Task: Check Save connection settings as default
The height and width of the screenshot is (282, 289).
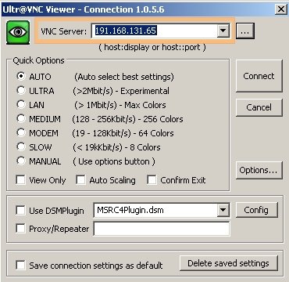Action: pyautogui.click(x=20, y=266)
